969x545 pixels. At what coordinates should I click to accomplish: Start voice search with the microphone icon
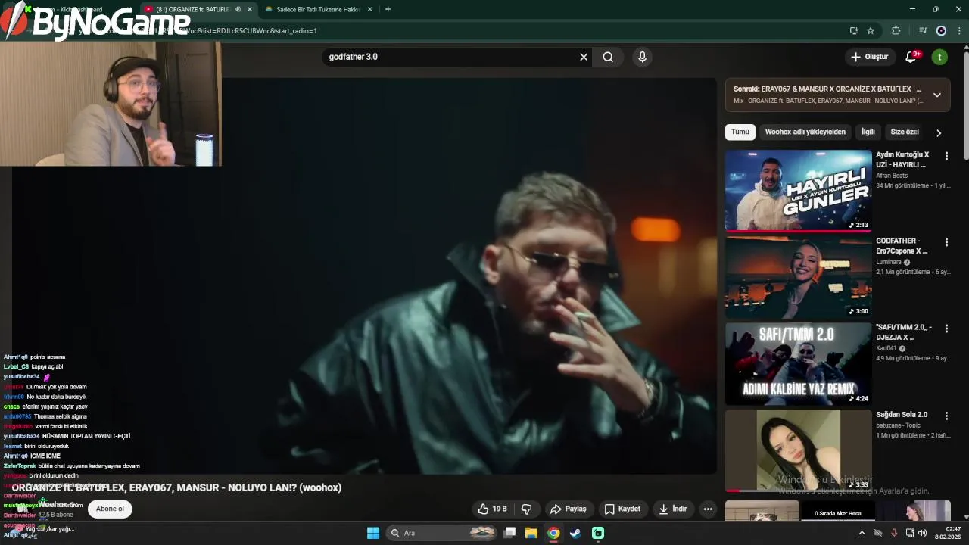pos(642,57)
